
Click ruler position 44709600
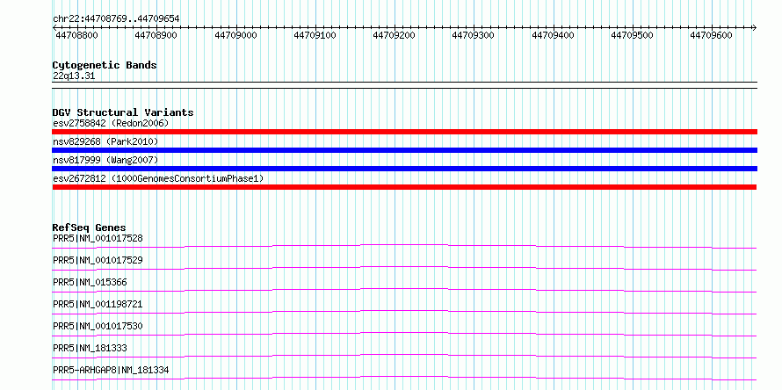tap(712, 35)
